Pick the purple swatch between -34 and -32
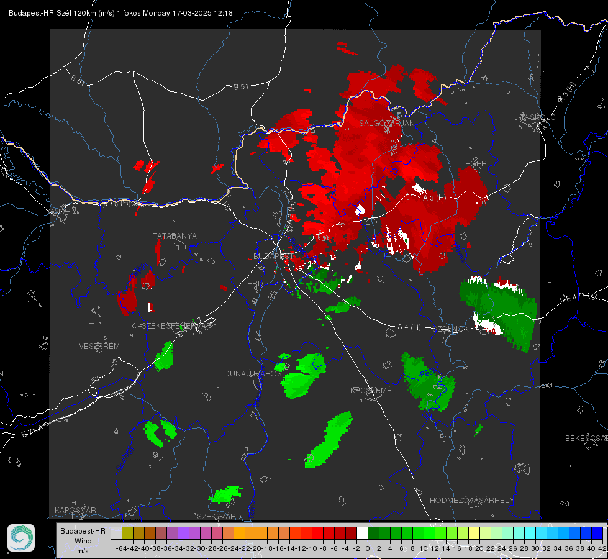This screenshot has height=559, width=608. [183, 534]
